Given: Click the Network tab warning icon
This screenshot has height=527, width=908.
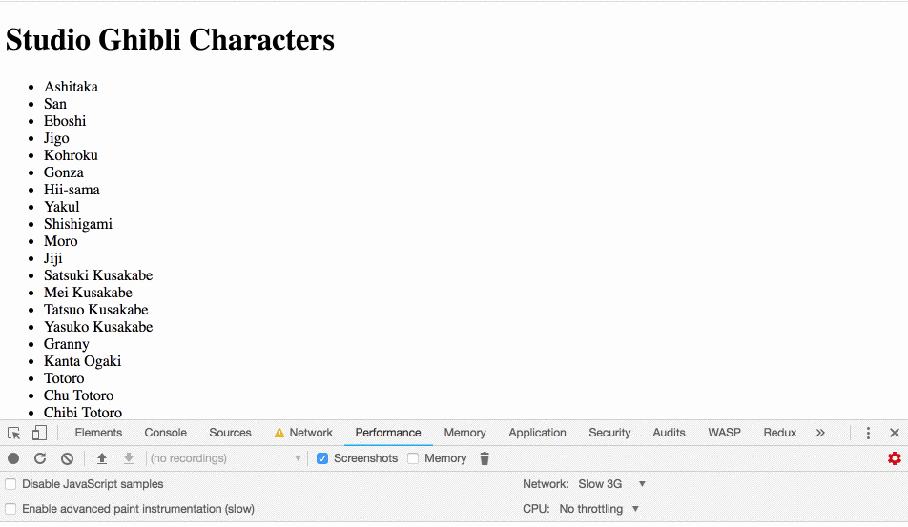Looking at the screenshot, I should [x=279, y=433].
